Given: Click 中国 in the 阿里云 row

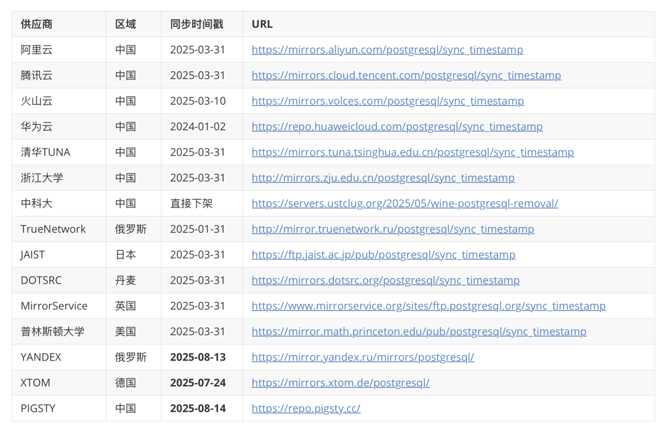Looking at the screenshot, I should pyautogui.click(x=126, y=50).
